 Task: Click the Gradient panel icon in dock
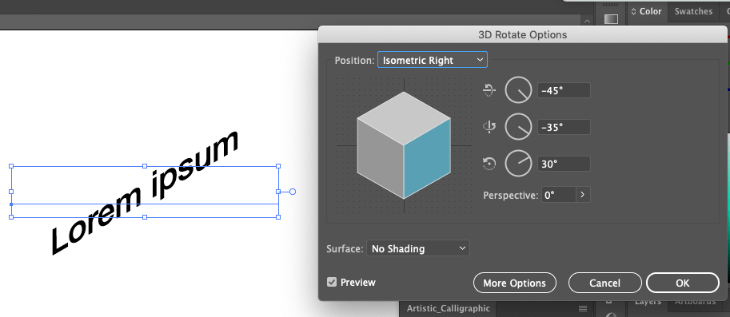(611, 19)
